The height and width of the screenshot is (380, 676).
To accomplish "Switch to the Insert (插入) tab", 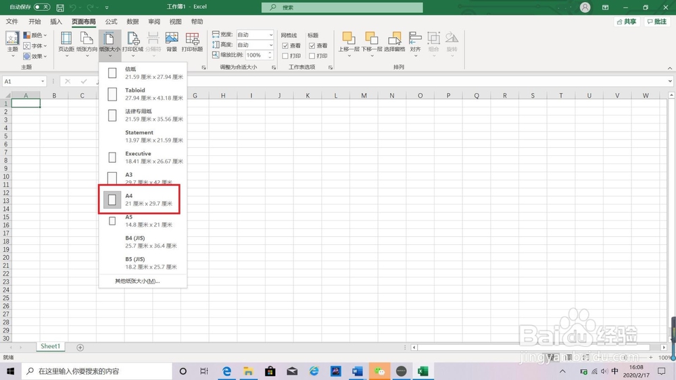I will click(x=56, y=22).
